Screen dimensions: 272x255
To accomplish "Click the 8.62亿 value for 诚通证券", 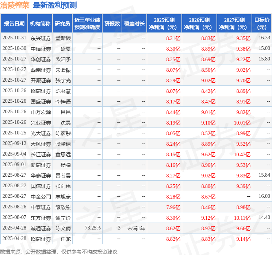I will 173,228.
